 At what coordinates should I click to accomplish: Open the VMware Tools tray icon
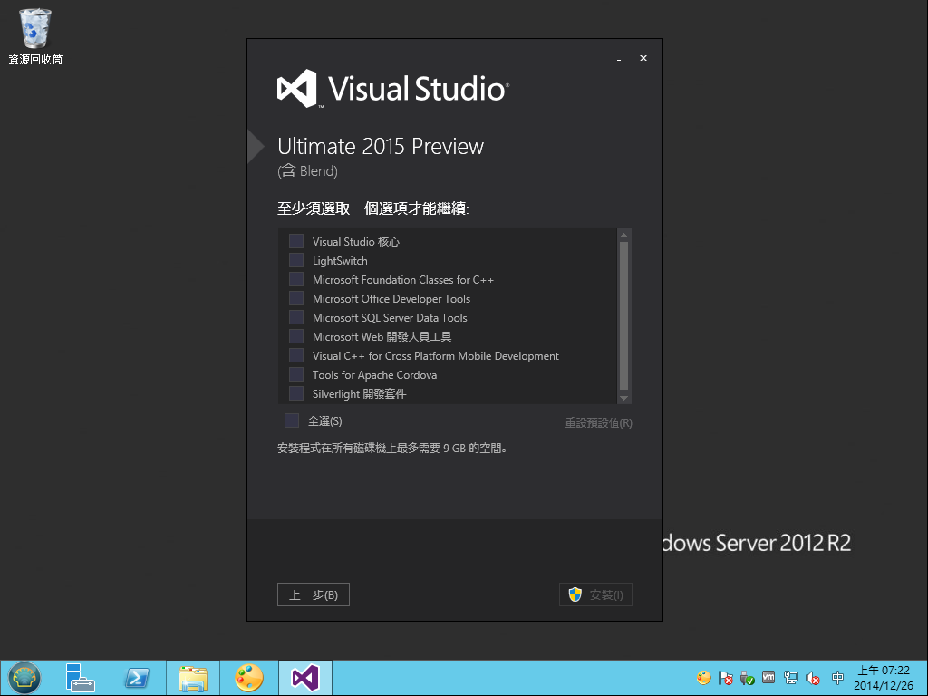(768, 677)
